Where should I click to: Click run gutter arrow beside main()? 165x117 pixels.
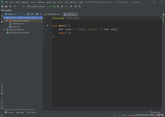(48, 25)
